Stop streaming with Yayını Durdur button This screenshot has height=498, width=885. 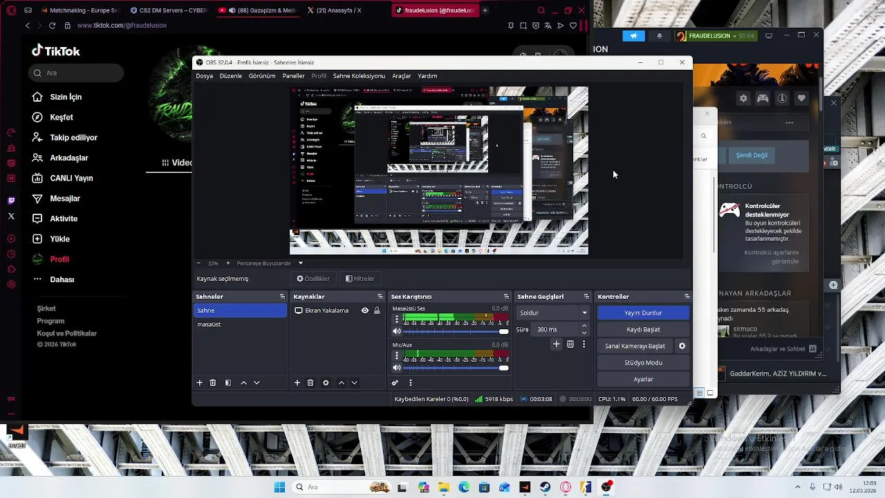point(643,313)
